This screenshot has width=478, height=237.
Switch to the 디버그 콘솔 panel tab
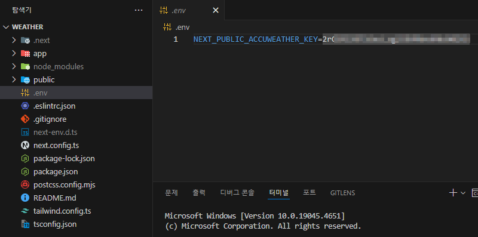(x=237, y=192)
